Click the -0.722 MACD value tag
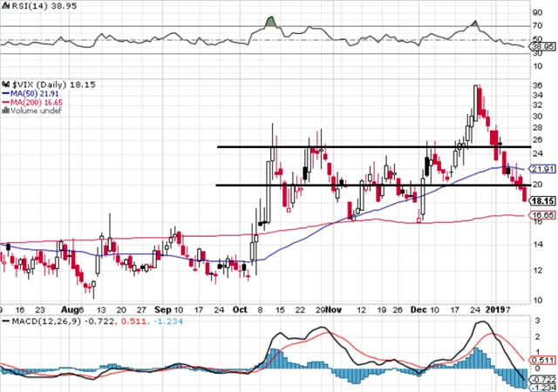This screenshot has width=558, height=392. tap(542, 379)
